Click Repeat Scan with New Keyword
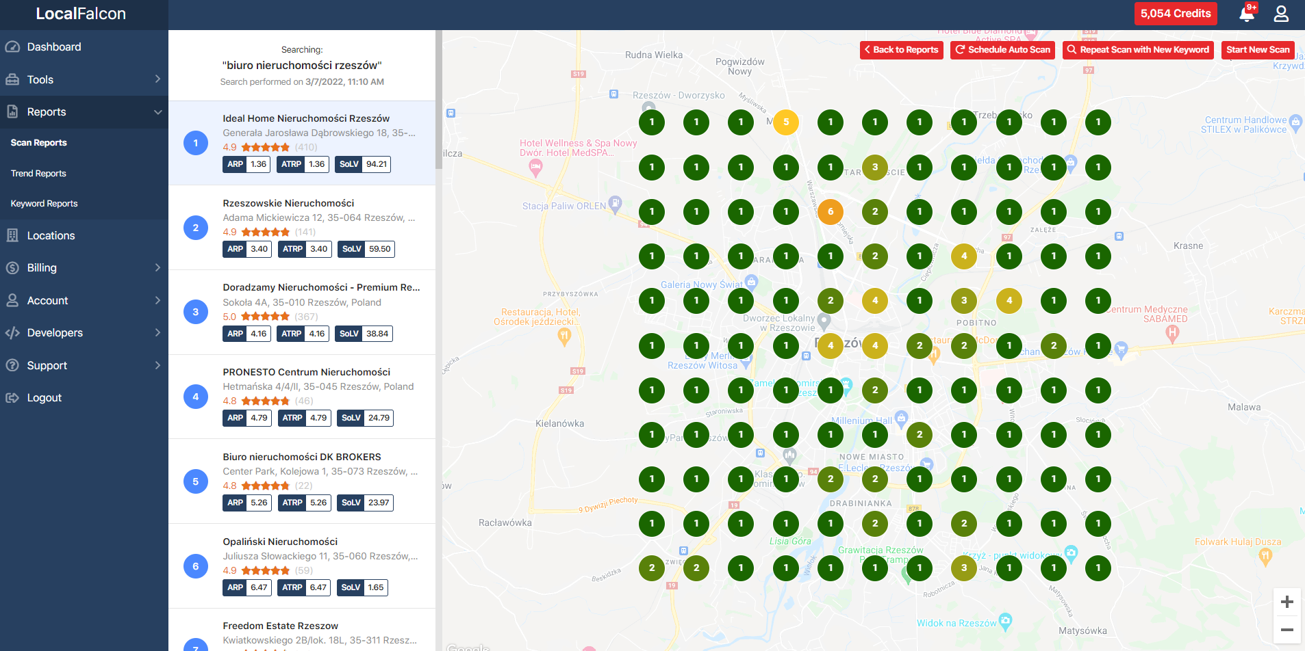This screenshot has height=651, width=1305. click(1137, 50)
